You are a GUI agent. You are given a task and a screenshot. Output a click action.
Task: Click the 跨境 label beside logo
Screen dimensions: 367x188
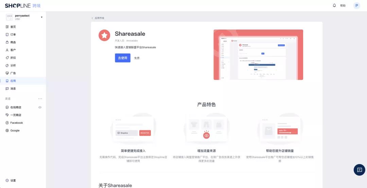pos(36,6)
